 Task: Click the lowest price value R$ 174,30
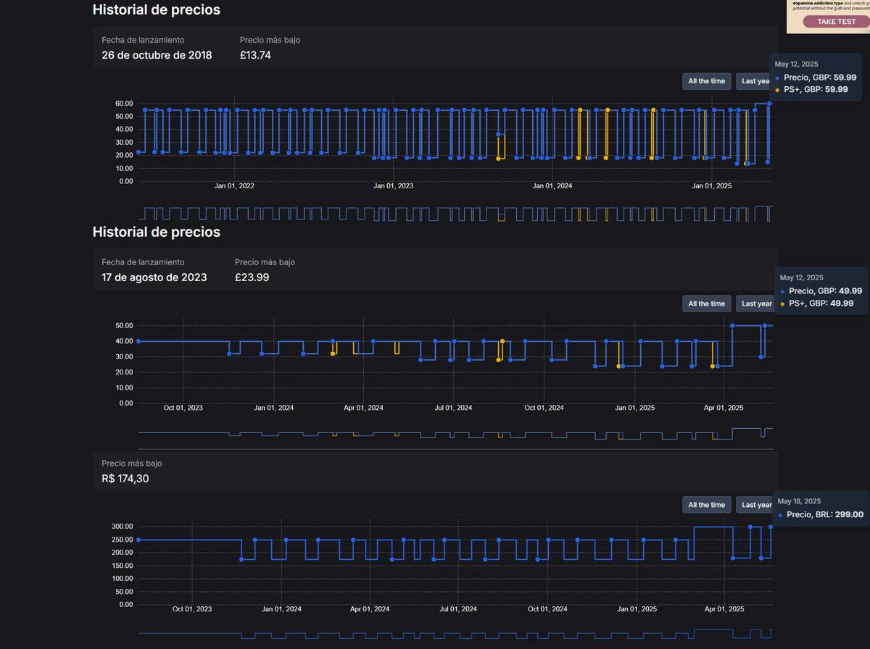tap(125, 479)
